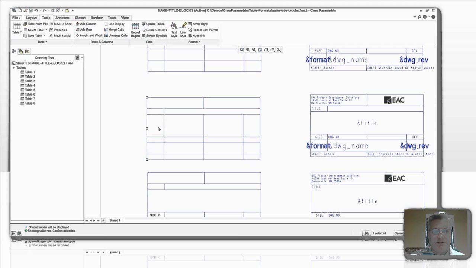Click Repeat Last Format
The height and width of the screenshot is (268, 476).
pos(203,30)
